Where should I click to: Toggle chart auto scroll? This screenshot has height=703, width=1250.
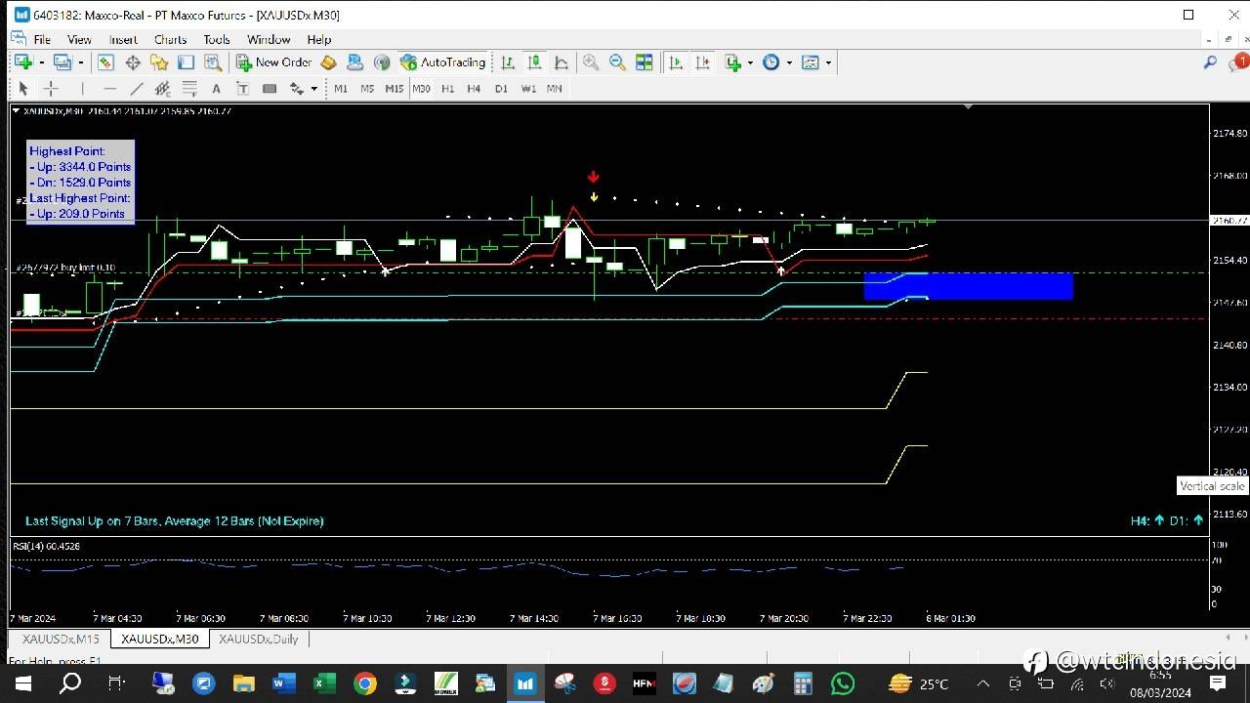676,62
